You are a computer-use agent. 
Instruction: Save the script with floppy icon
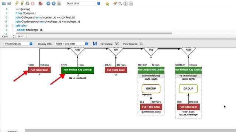tap(9, 3)
